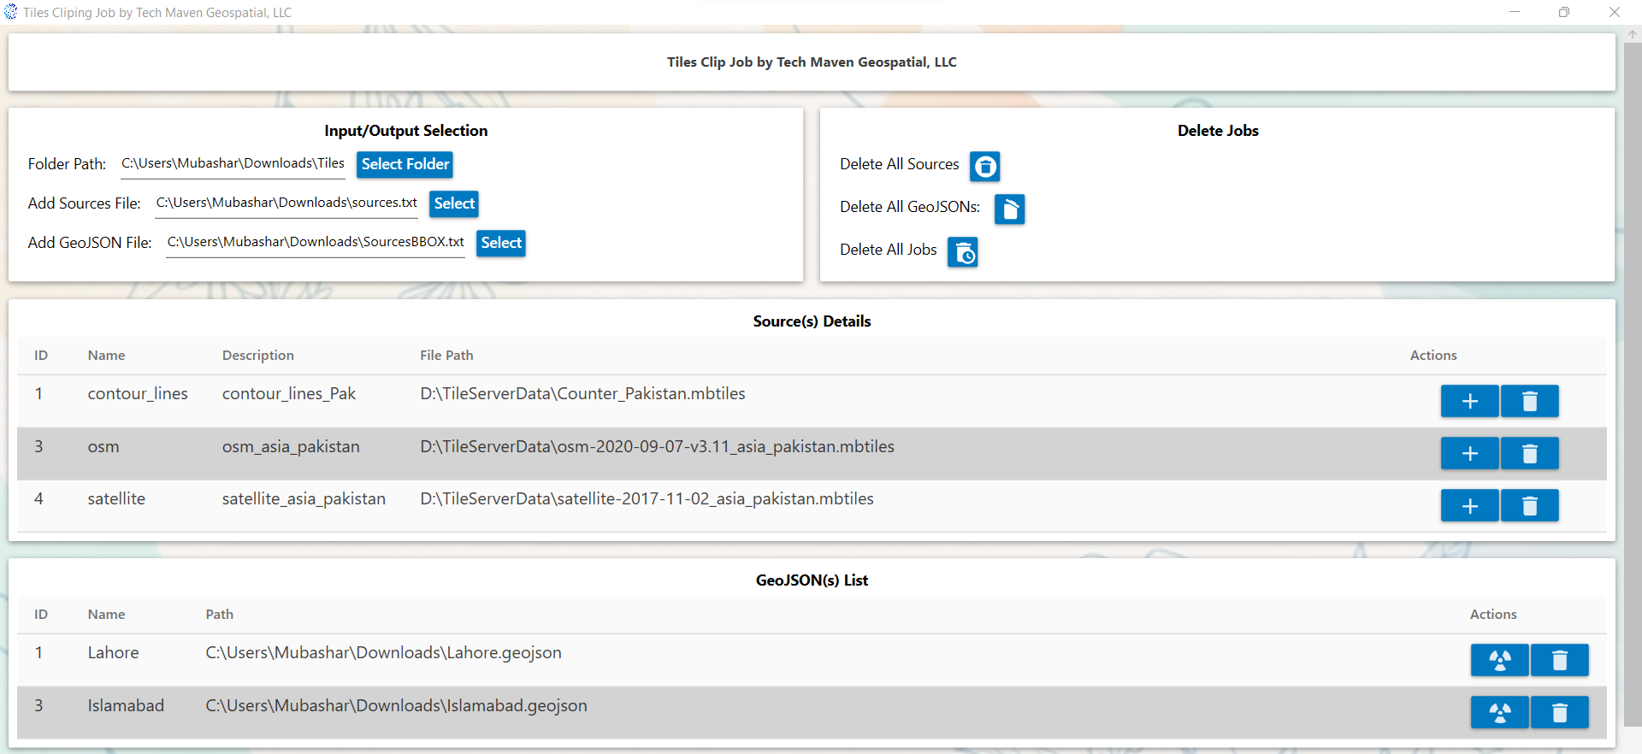Click the Islamabad name cell
1642x754 pixels.
[126, 706]
